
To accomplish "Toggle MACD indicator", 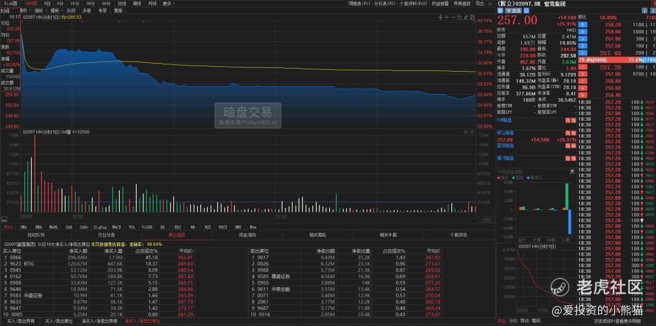I will pyautogui.click(x=117, y=227).
